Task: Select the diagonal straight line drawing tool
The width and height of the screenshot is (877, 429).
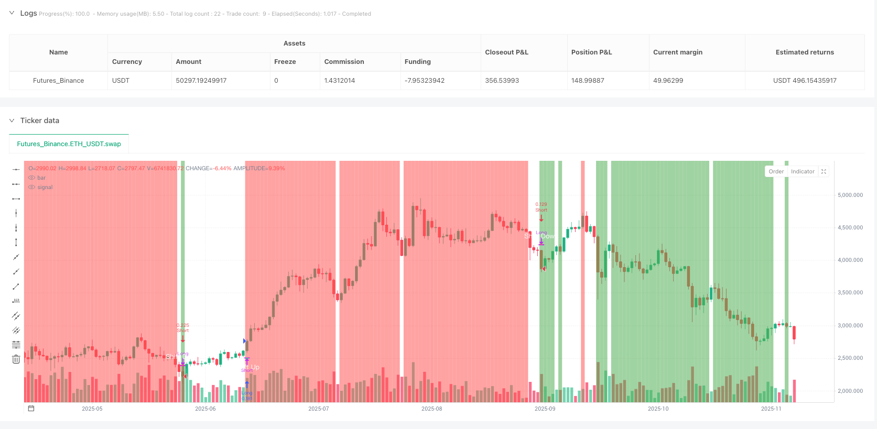Action: (16, 257)
